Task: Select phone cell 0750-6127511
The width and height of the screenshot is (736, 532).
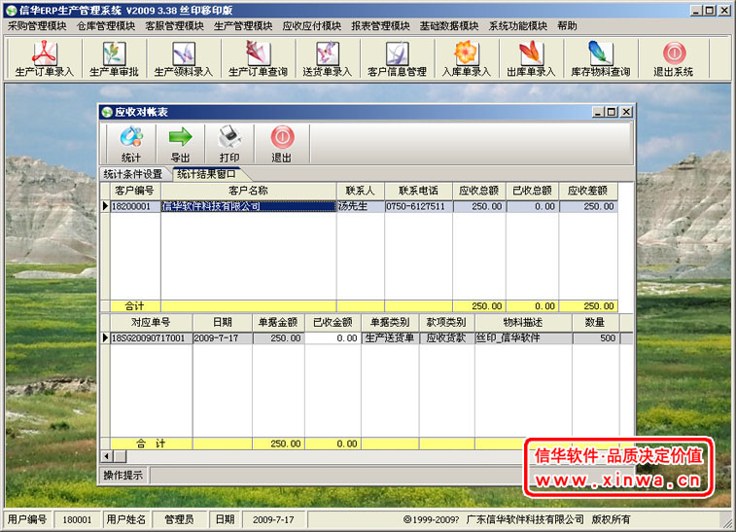Action: tap(418, 206)
